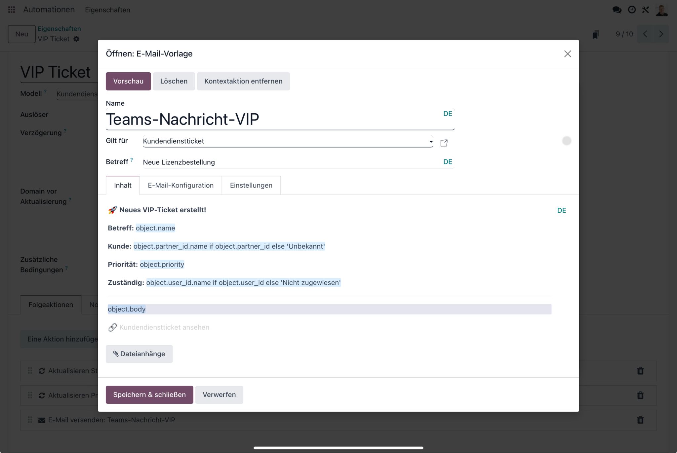Open the activities clock icon

coord(631,10)
